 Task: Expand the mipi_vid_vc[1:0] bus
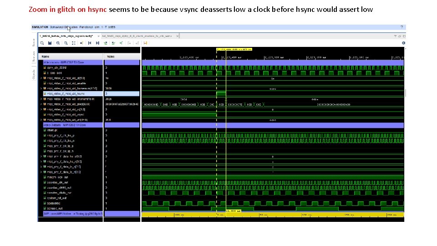click(x=41, y=109)
